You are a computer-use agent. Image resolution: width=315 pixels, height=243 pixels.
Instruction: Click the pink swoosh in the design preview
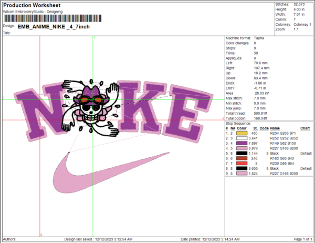click(112, 173)
